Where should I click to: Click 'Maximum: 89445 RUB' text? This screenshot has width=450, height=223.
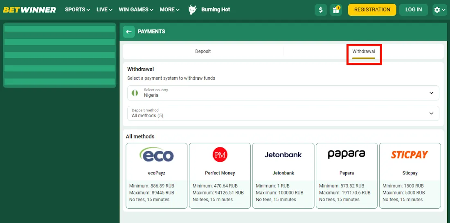tap(151, 193)
